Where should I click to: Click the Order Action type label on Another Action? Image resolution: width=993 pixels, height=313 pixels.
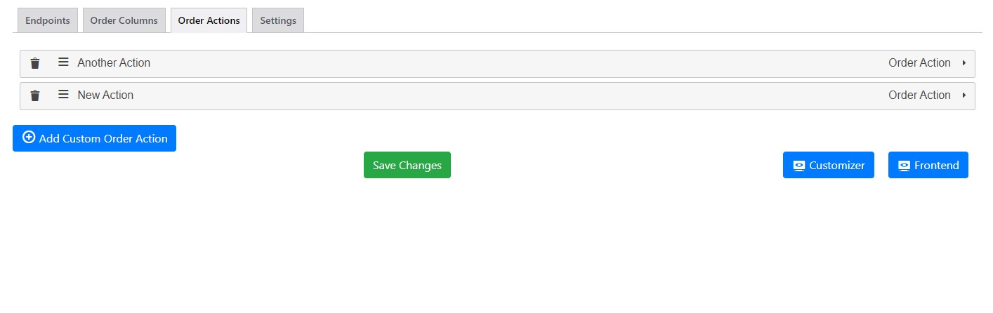click(919, 63)
